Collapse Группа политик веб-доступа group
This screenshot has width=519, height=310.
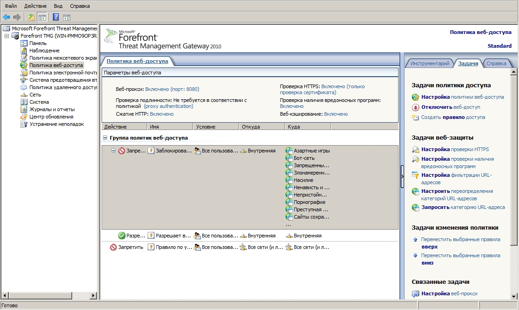pos(105,137)
